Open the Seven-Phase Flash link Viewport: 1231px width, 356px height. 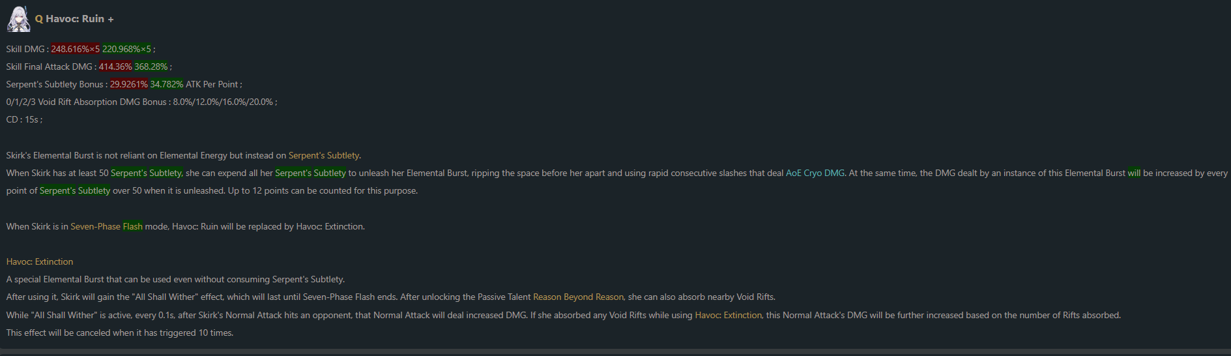point(106,226)
